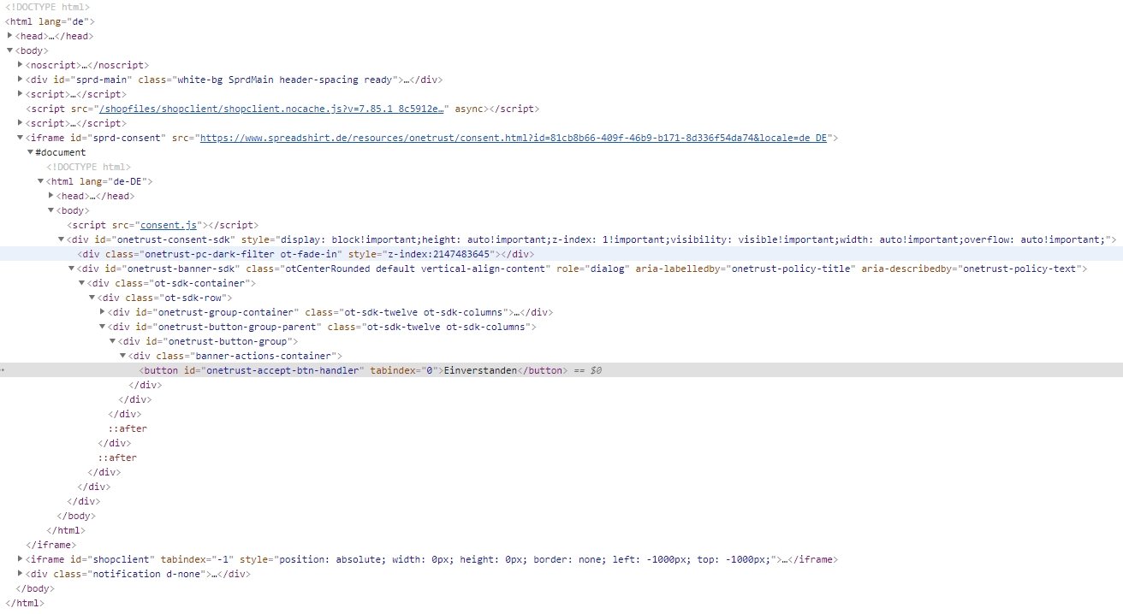Click the == $0 marker

click(588, 370)
